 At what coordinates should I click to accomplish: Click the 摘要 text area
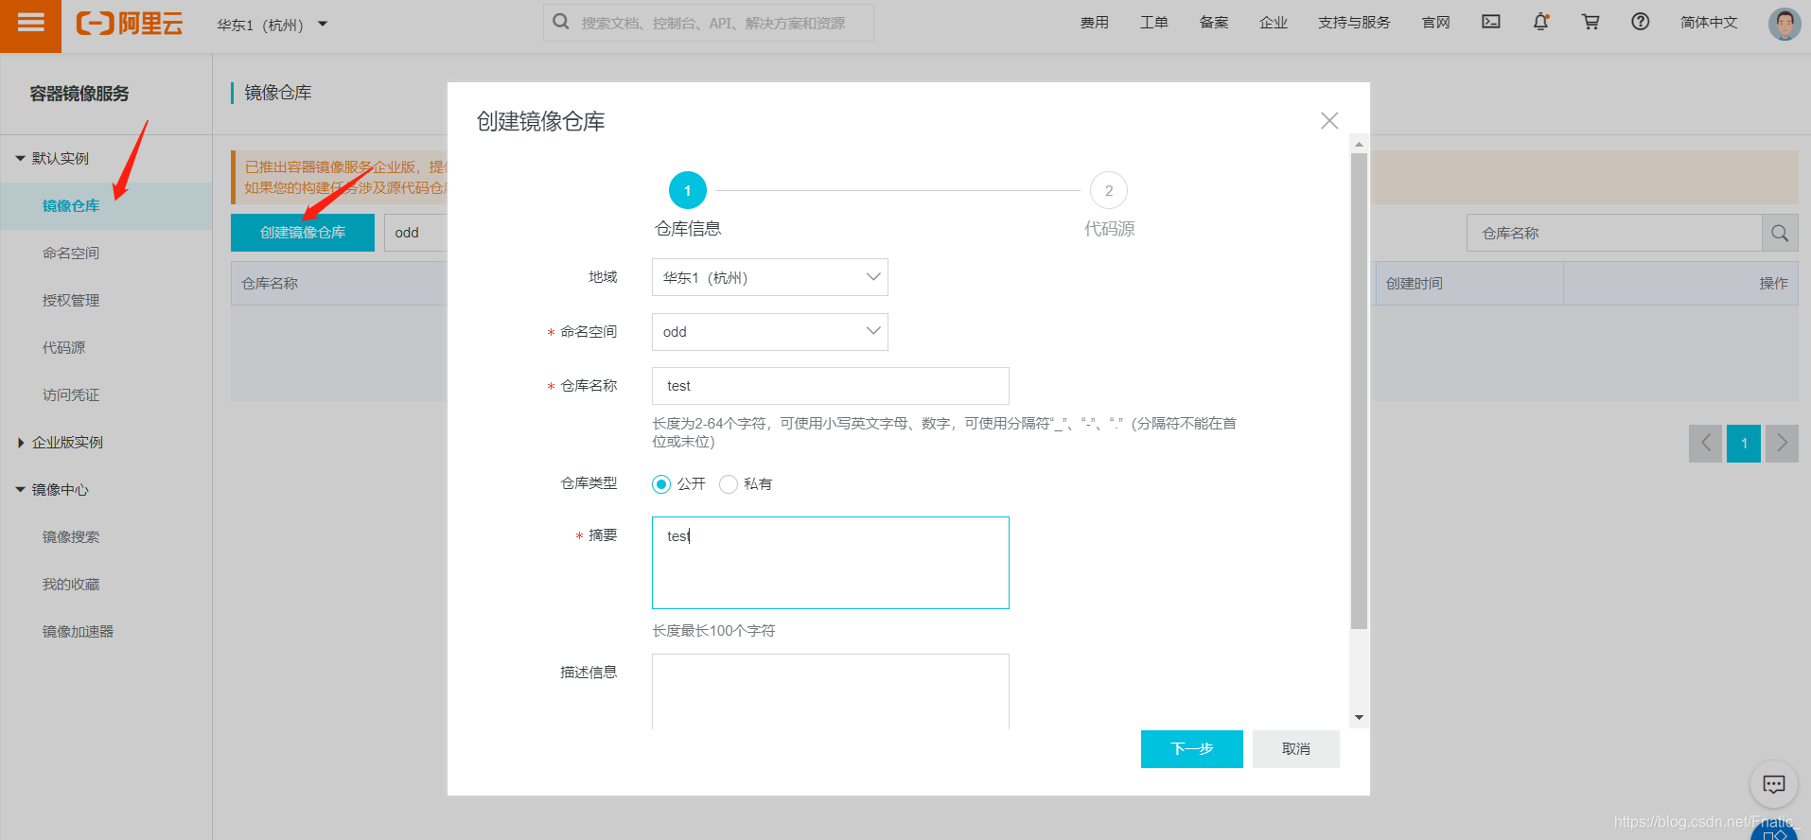click(831, 563)
